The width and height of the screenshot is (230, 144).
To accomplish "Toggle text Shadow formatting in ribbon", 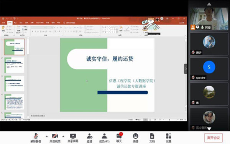I will coord(41,31).
